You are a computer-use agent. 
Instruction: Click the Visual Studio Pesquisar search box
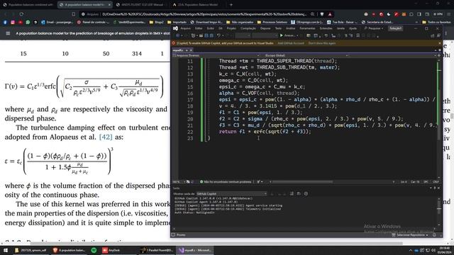point(374,28)
